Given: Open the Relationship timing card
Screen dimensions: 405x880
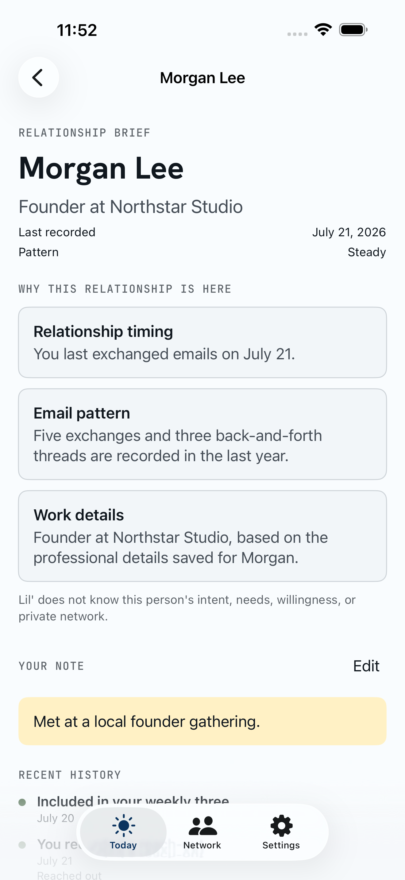Looking at the screenshot, I should click(202, 342).
